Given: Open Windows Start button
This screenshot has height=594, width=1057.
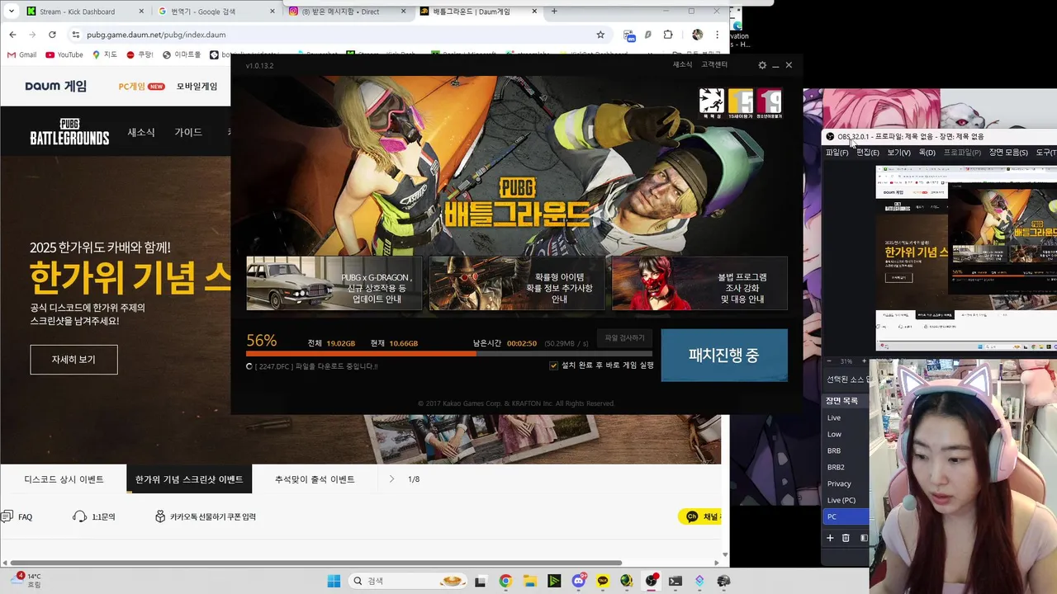Looking at the screenshot, I should (334, 581).
